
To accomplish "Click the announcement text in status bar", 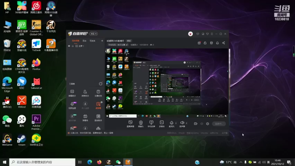I will point(92,133).
